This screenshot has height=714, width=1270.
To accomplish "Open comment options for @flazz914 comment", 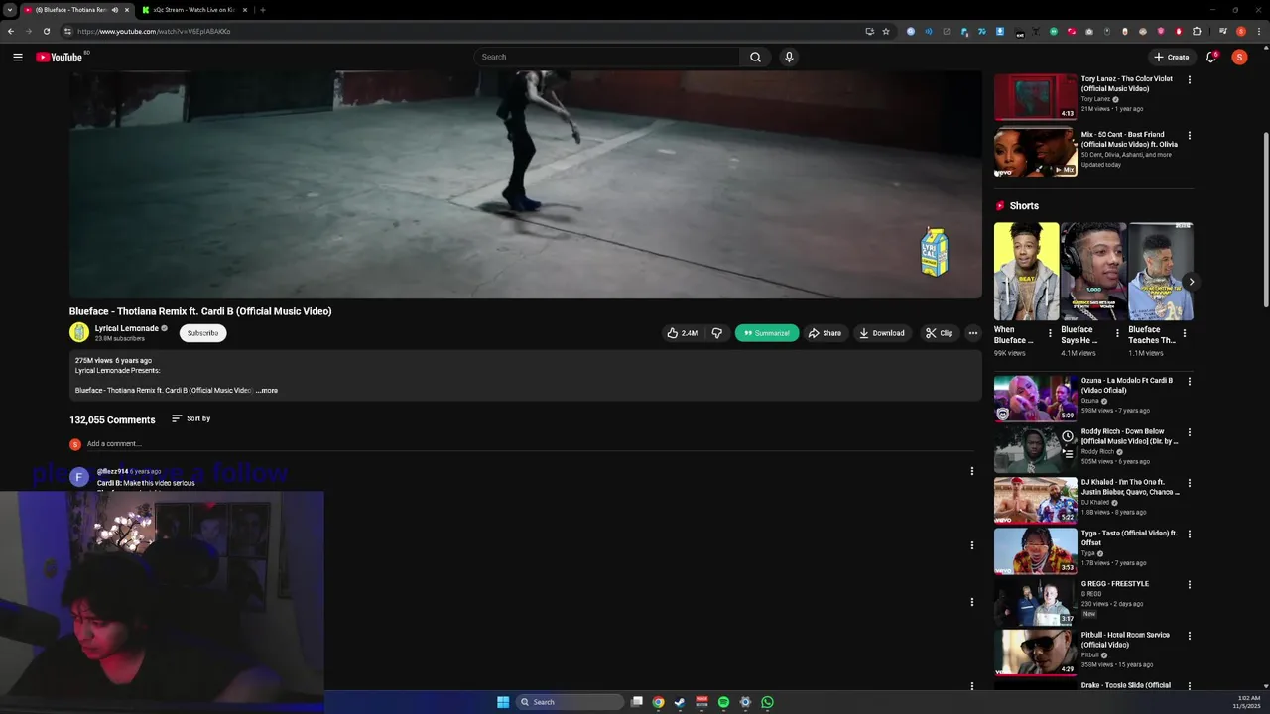I will point(972,471).
